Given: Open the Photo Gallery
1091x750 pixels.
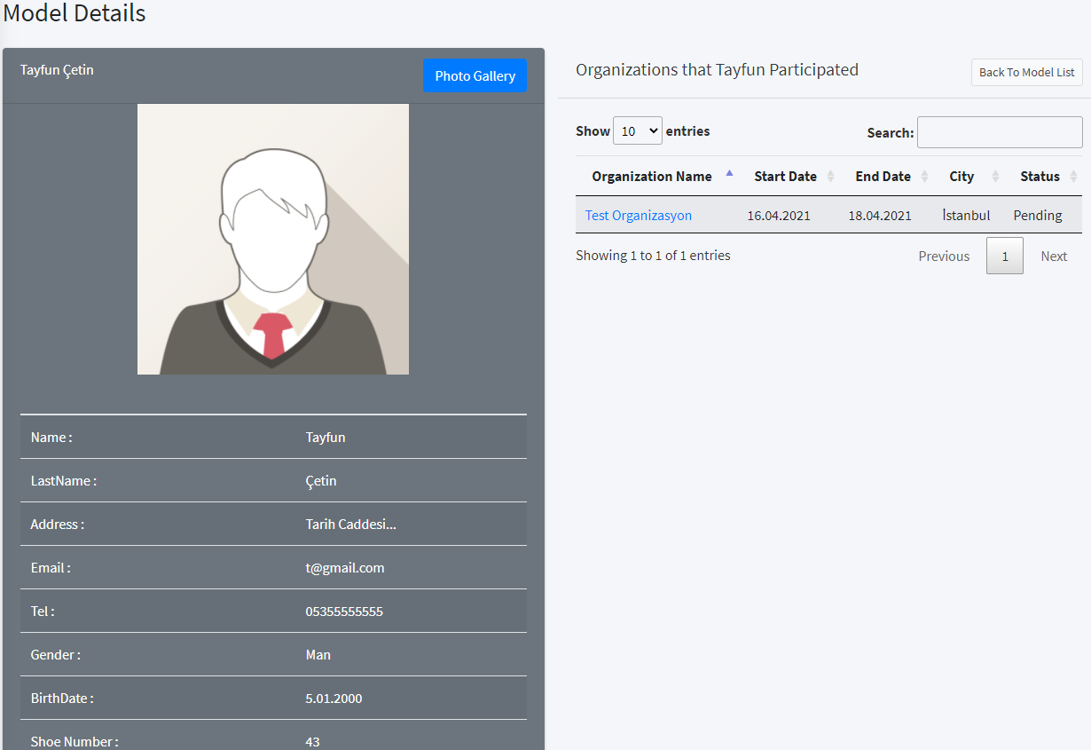Looking at the screenshot, I should 475,75.
